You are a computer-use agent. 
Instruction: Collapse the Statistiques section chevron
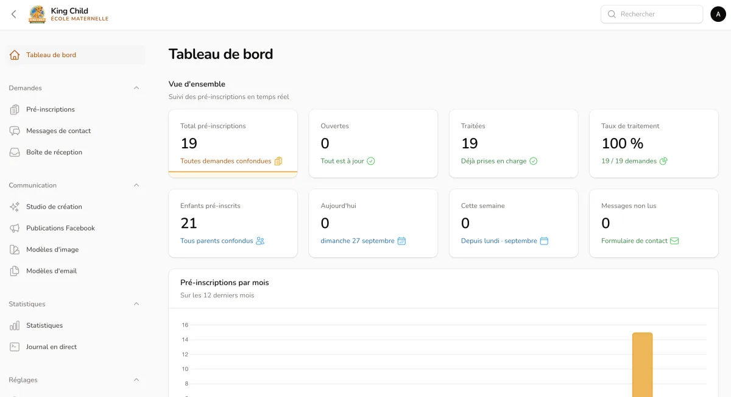tap(136, 304)
